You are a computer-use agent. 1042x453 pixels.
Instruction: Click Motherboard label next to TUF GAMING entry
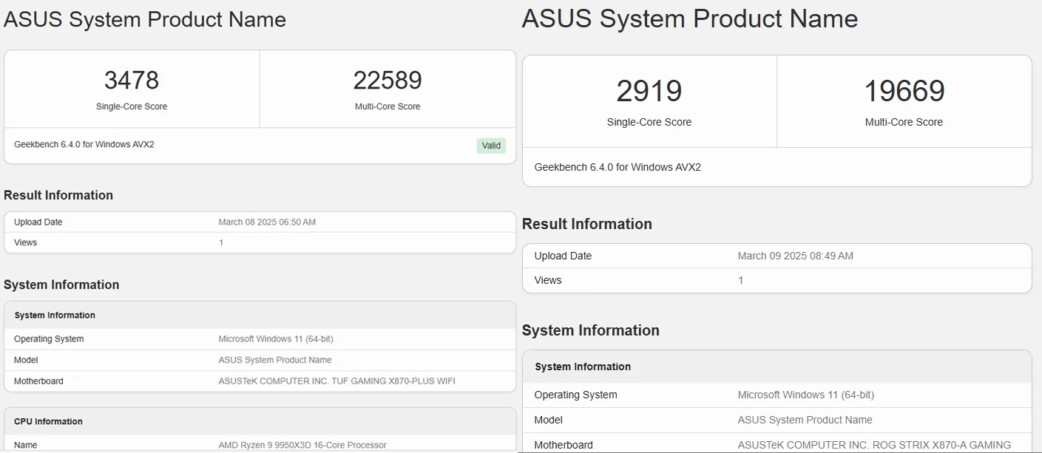click(x=38, y=381)
